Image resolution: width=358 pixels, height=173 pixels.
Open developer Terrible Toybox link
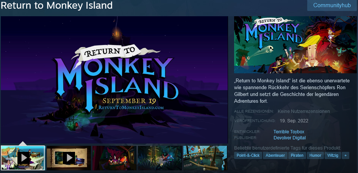[x=289, y=132]
